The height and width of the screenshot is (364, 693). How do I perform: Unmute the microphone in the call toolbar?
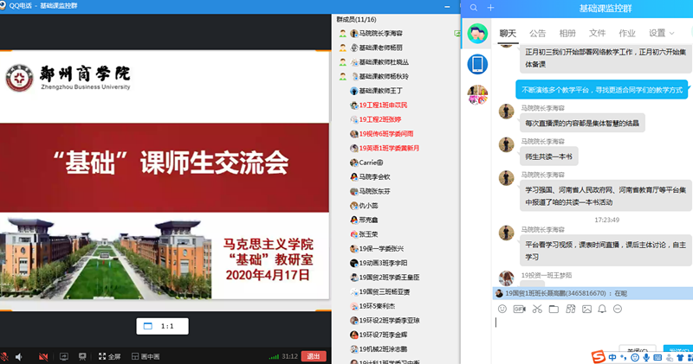pyautogui.click(x=4, y=356)
